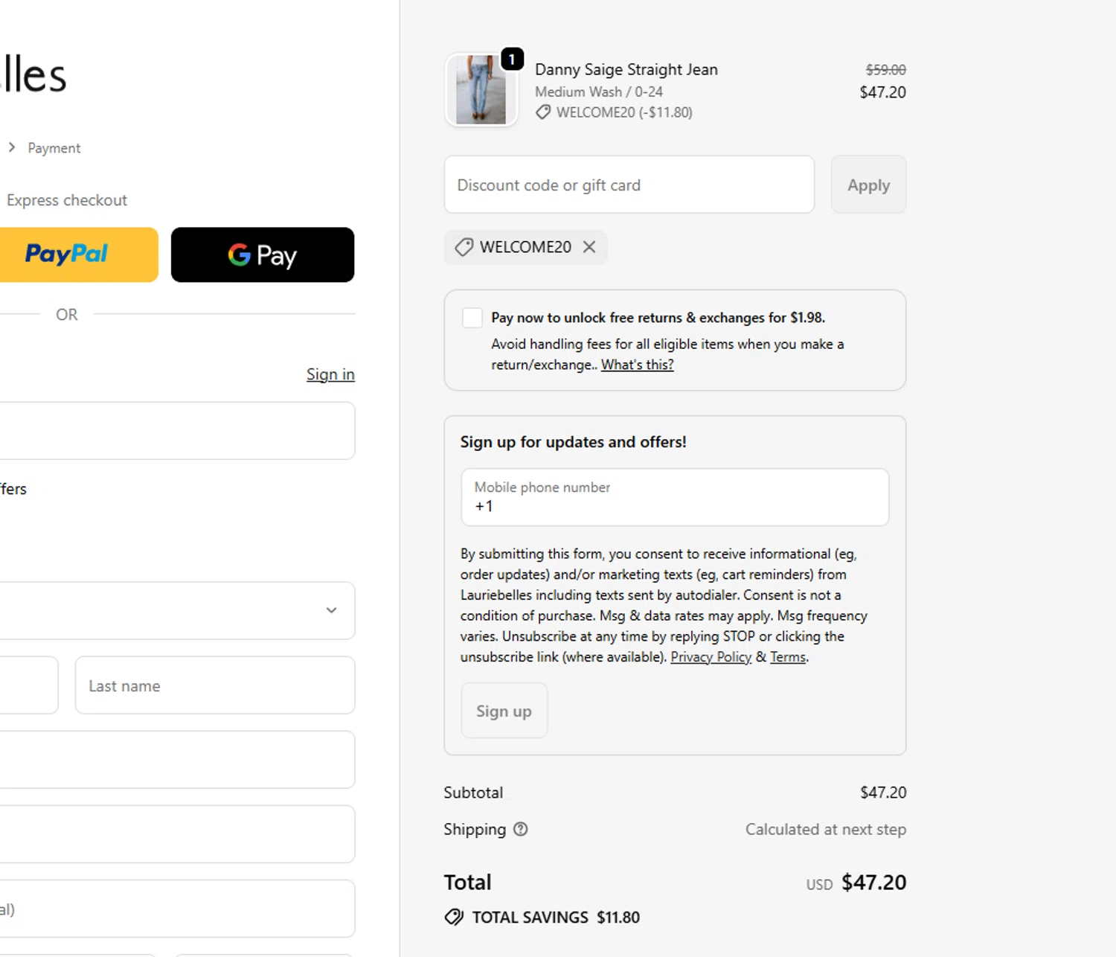Remove the WELCOME20 discount code
This screenshot has width=1116, height=957.
tap(589, 247)
